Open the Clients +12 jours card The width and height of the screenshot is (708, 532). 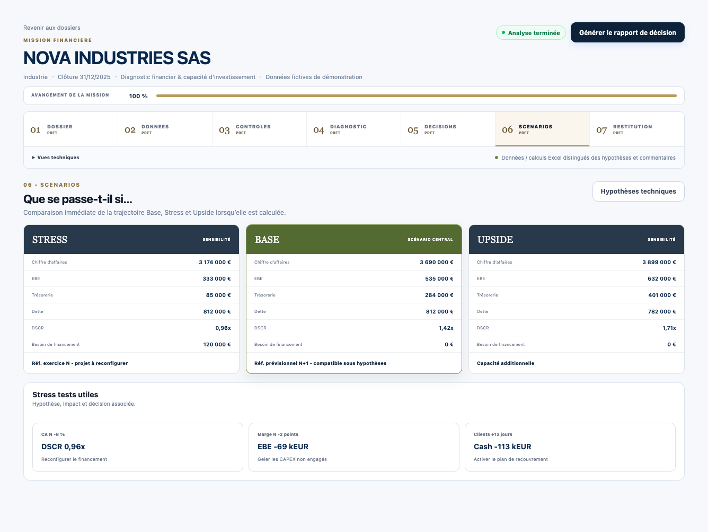570,447
